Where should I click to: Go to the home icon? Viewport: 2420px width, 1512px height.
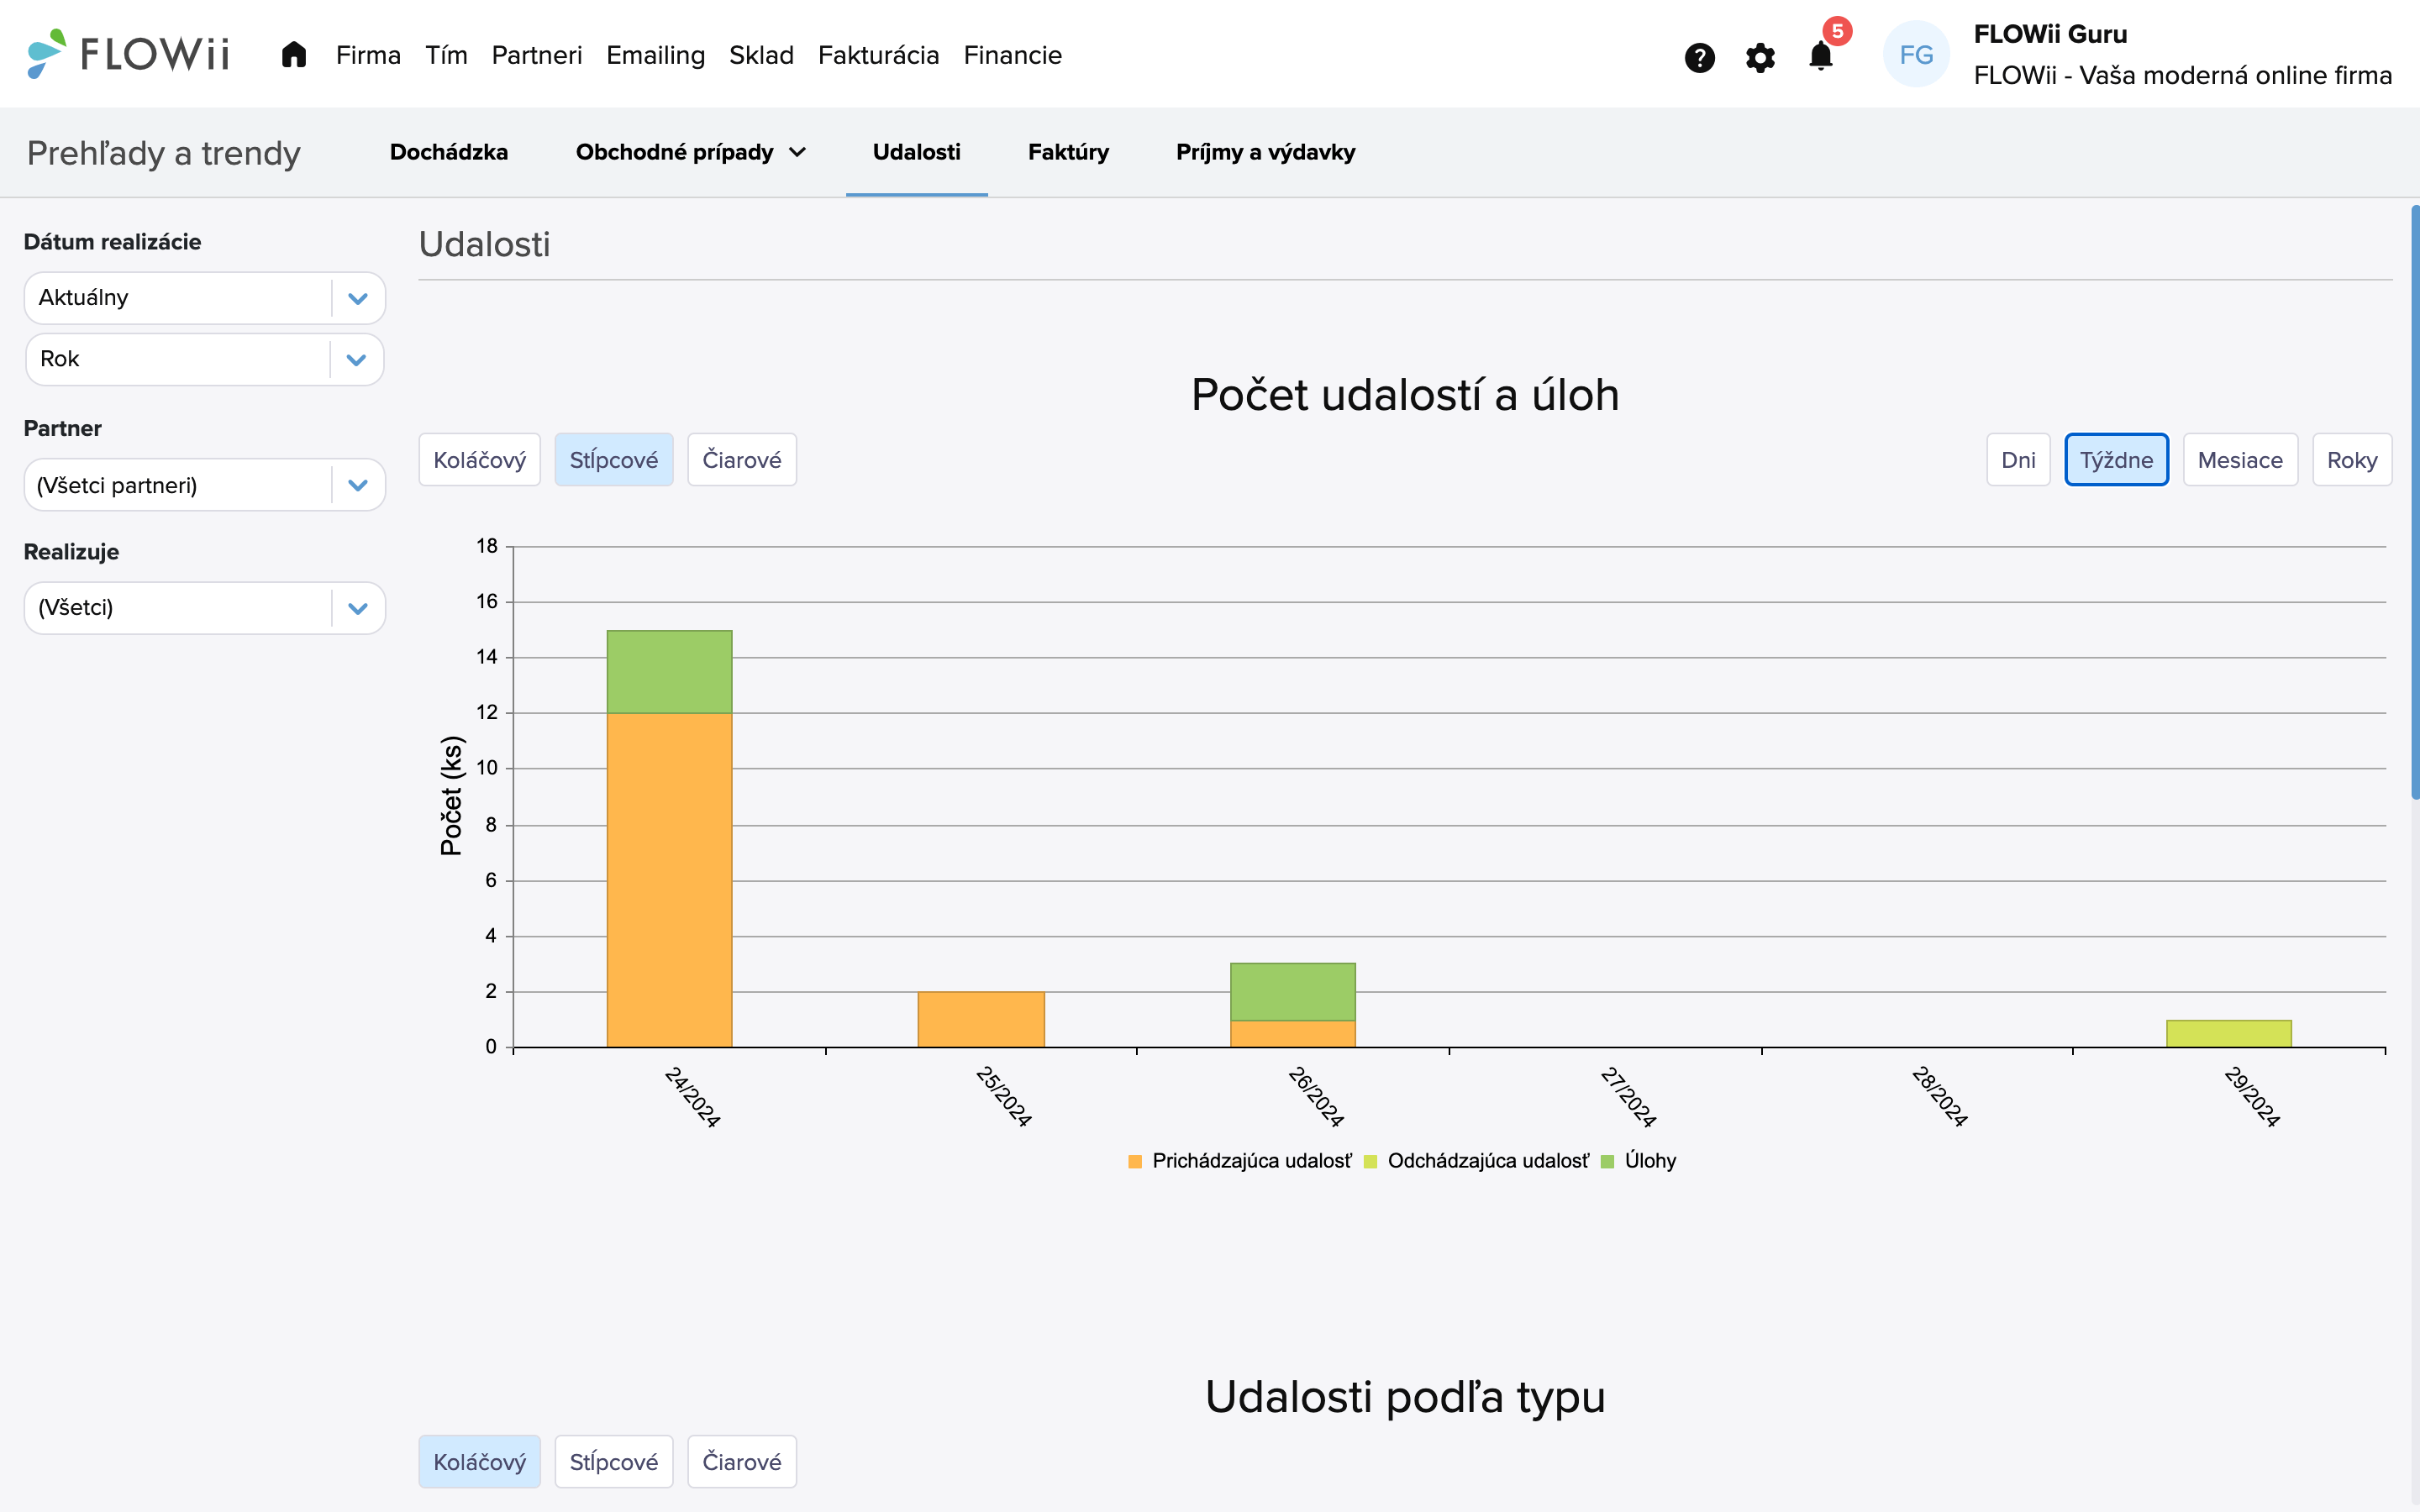coord(293,54)
